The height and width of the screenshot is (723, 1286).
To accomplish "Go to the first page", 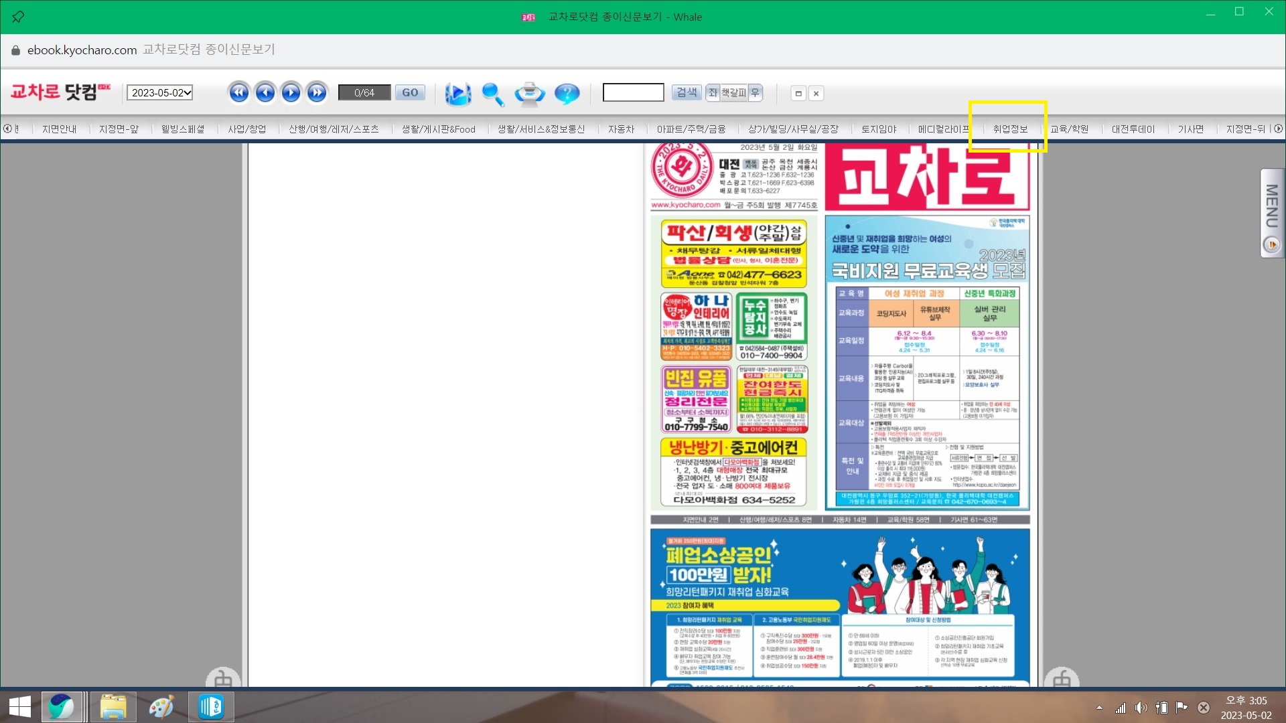I will [238, 92].
